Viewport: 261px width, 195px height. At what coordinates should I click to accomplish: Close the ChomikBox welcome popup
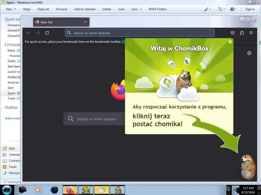230,42
